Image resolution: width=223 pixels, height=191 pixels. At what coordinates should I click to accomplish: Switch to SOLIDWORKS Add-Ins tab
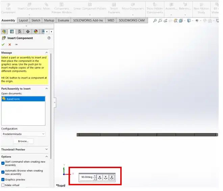coord(88,21)
